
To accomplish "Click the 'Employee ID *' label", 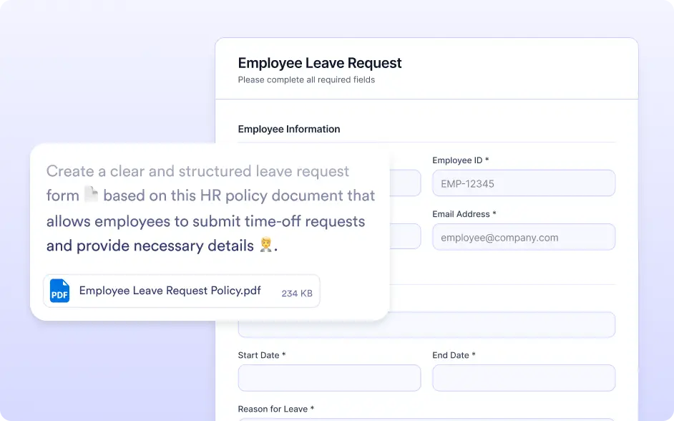I will 460,160.
